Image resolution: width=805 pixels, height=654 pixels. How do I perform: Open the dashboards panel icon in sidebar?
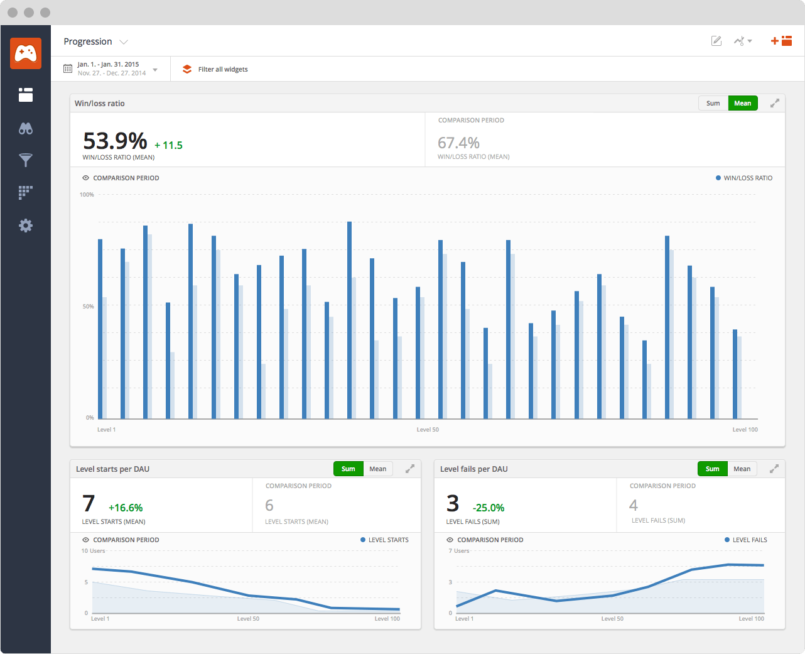pos(25,95)
